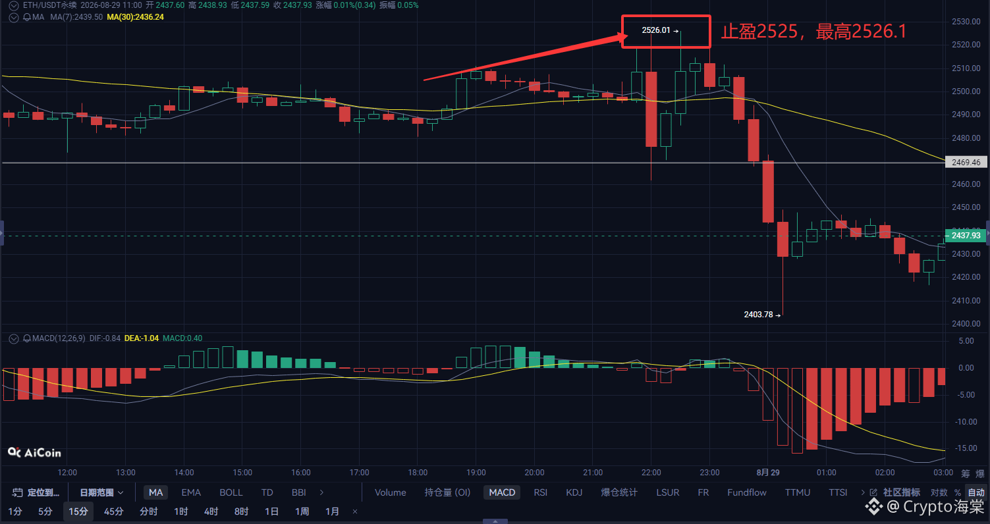The height and width of the screenshot is (524, 990).
Task: Enable the Fundflow sub-indicator
Action: coord(747,492)
